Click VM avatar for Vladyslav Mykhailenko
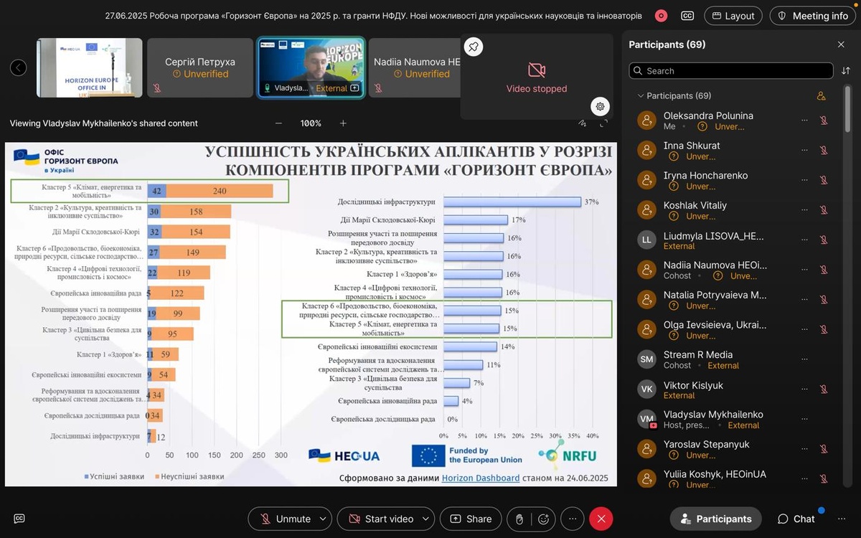 pyautogui.click(x=647, y=419)
